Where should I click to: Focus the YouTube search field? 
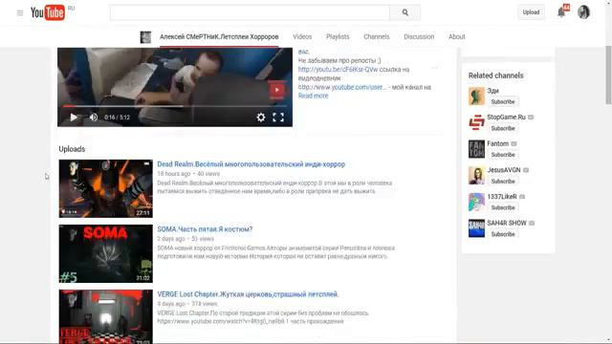pyautogui.click(x=250, y=12)
